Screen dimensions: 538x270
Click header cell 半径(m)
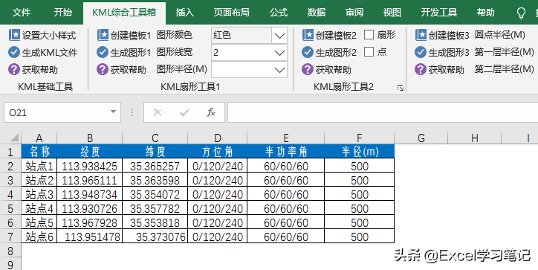pos(360,152)
